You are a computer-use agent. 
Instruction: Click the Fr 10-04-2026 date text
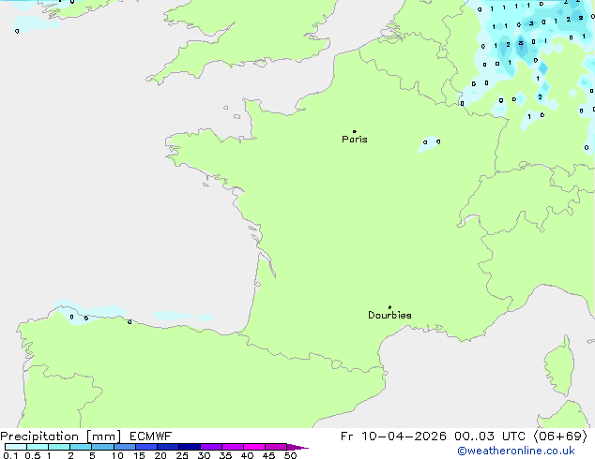[x=393, y=437]
